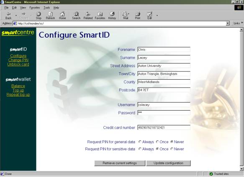Open the Repeat top up link
Viewport: 244px width, 177px height.
pos(18,95)
